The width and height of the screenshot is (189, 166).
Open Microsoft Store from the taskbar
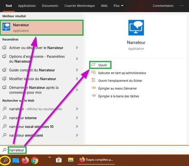(x=59, y=160)
